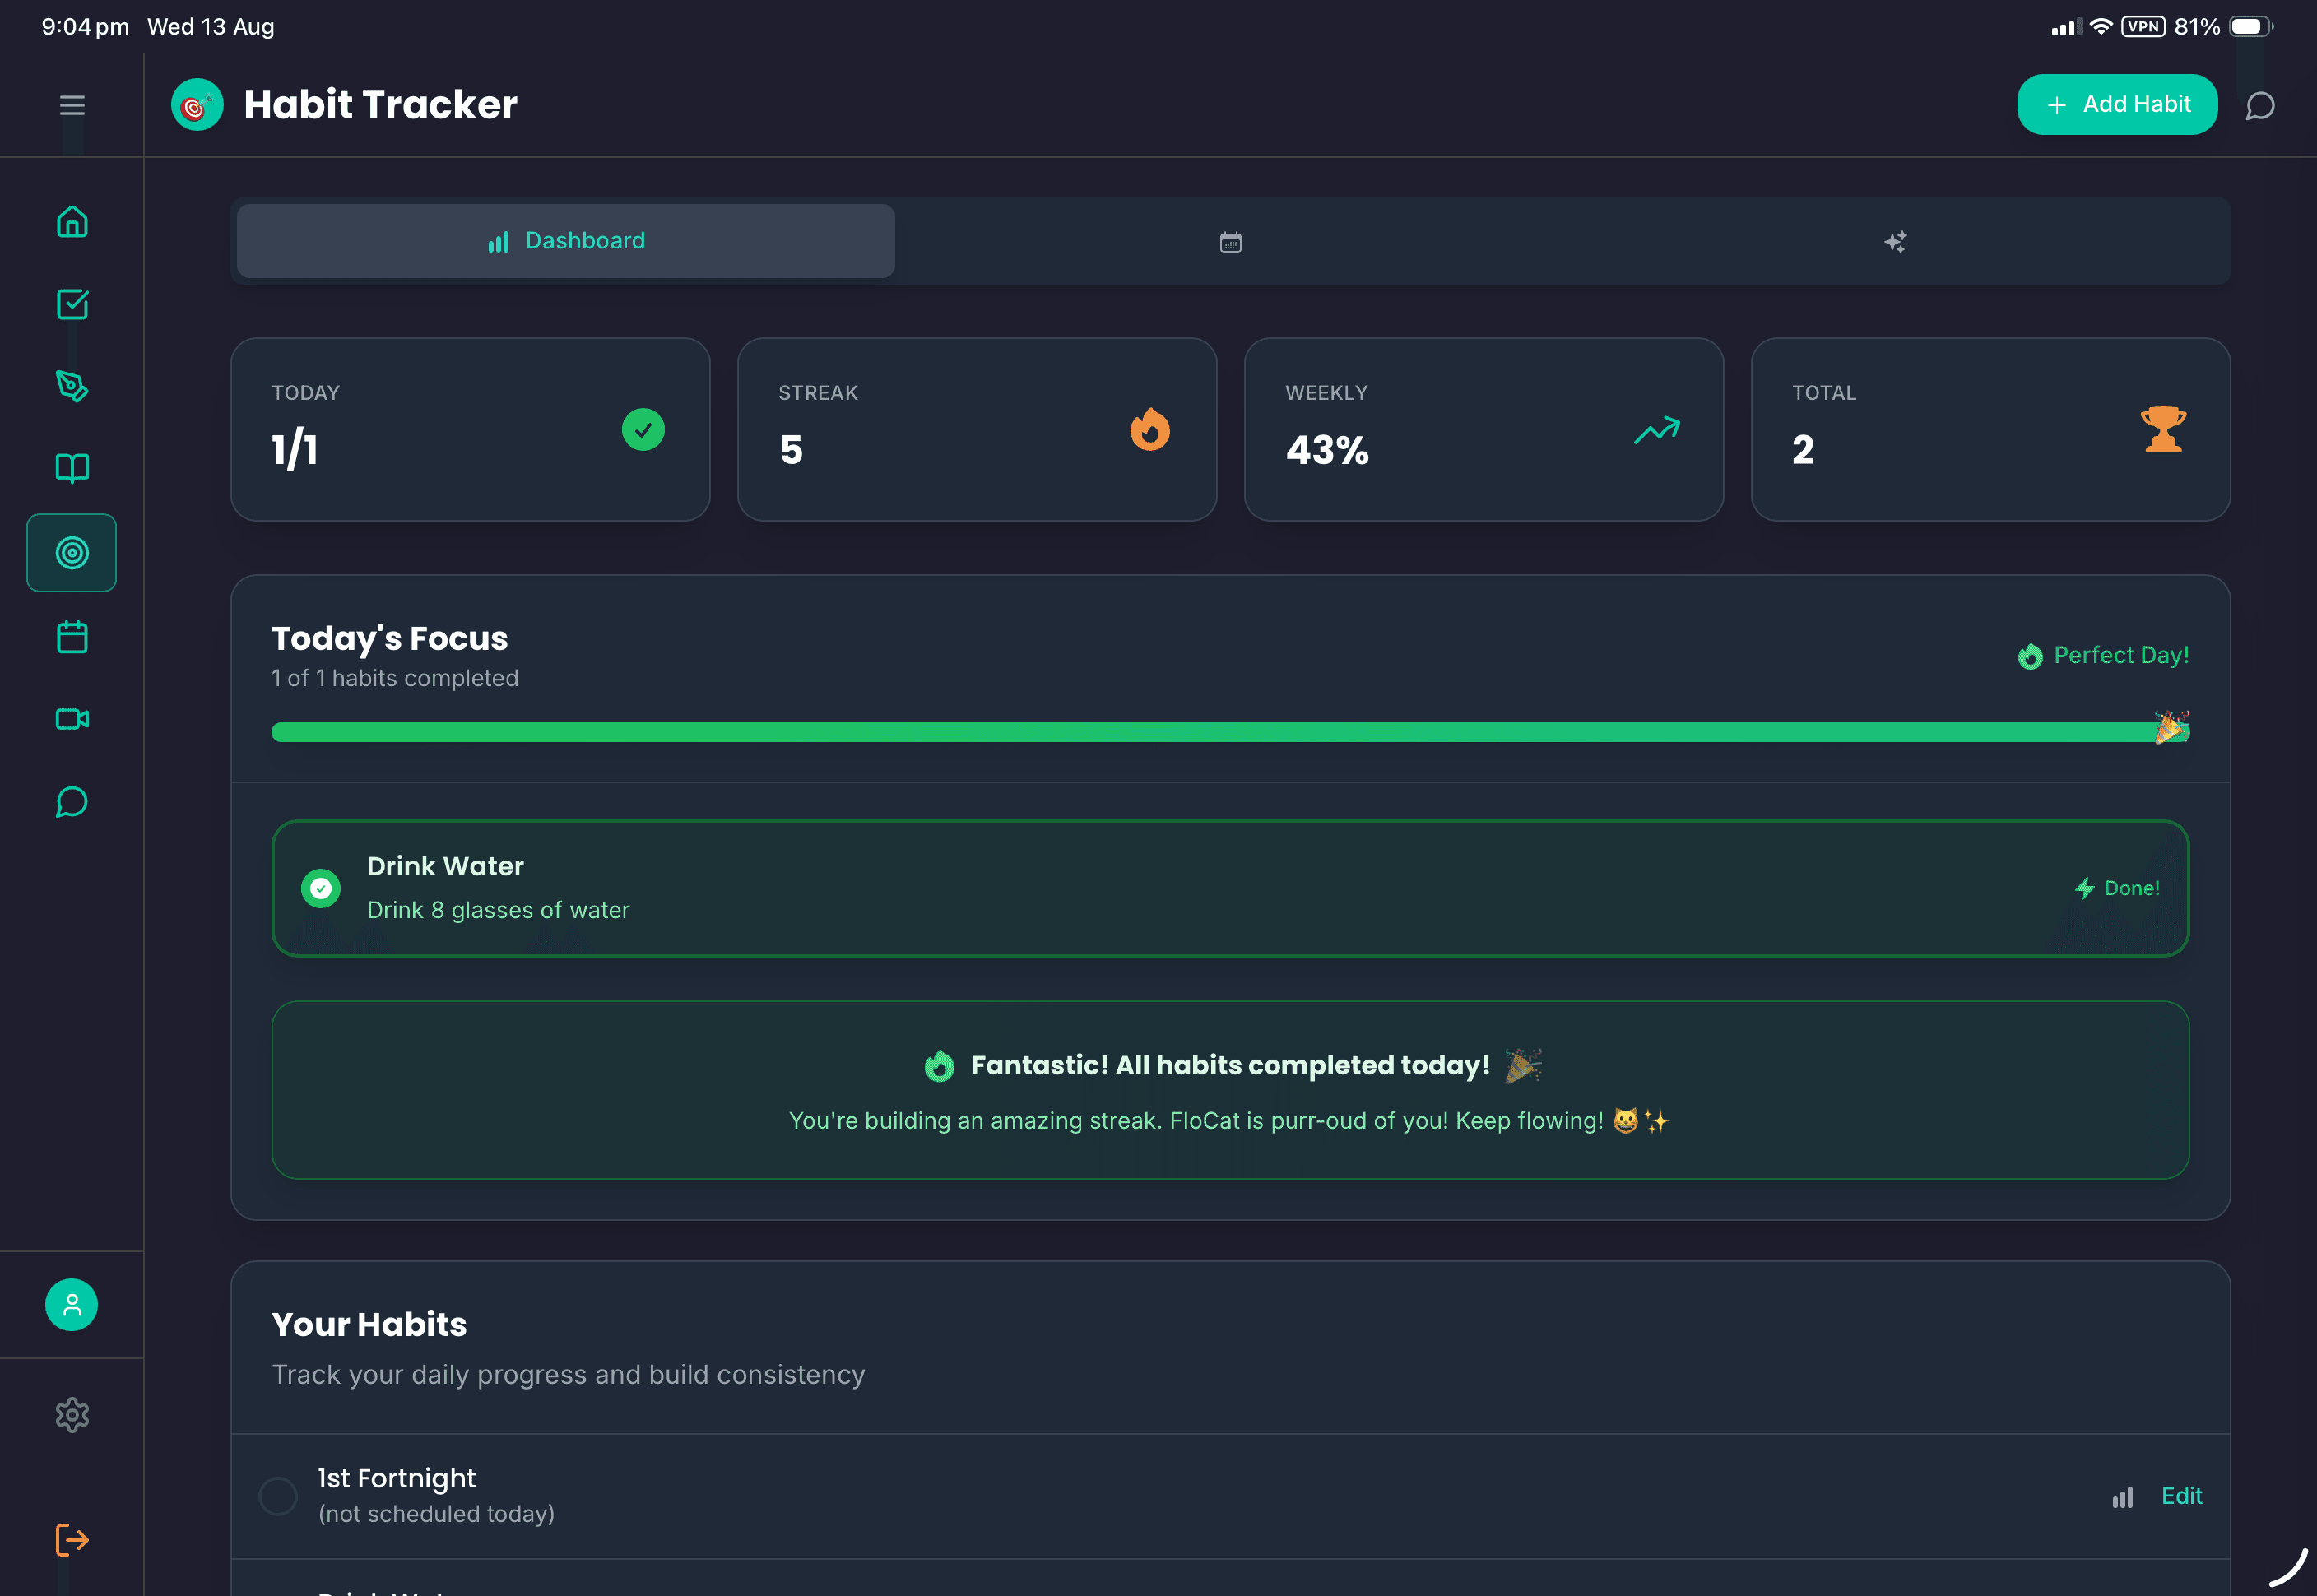This screenshot has height=1596, width=2317.
Task: Mark 1st Fortnight habit as complete
Action: (x=279, y=1496)
